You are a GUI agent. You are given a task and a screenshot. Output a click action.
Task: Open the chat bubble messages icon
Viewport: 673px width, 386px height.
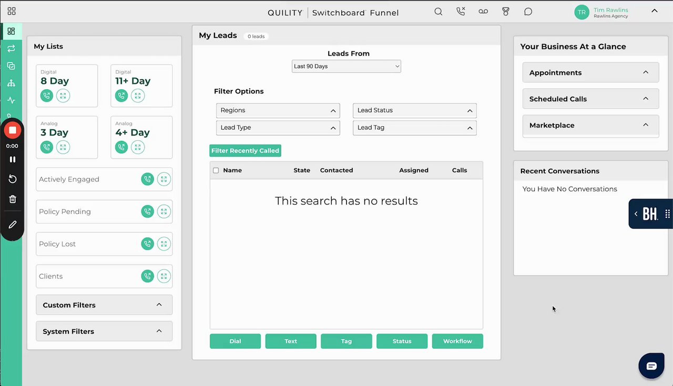tap(528, 12)
